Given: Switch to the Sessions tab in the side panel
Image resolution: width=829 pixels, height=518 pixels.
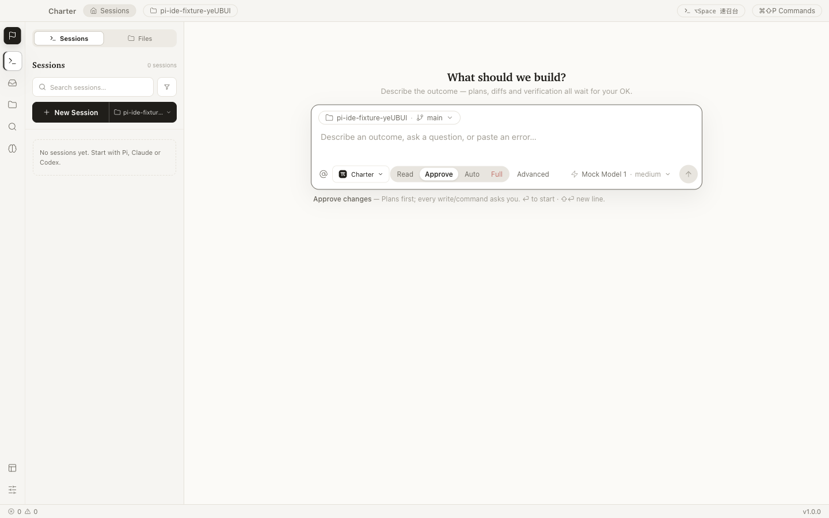Looking at the screenshot, I should (69, 39).
